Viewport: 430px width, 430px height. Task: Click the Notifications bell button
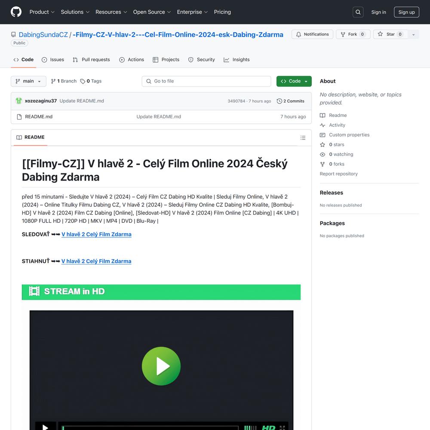pos(312,34)
